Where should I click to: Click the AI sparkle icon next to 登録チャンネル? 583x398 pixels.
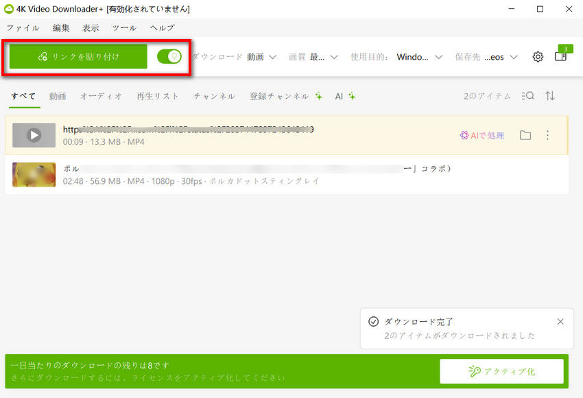[x=318, y=95]
